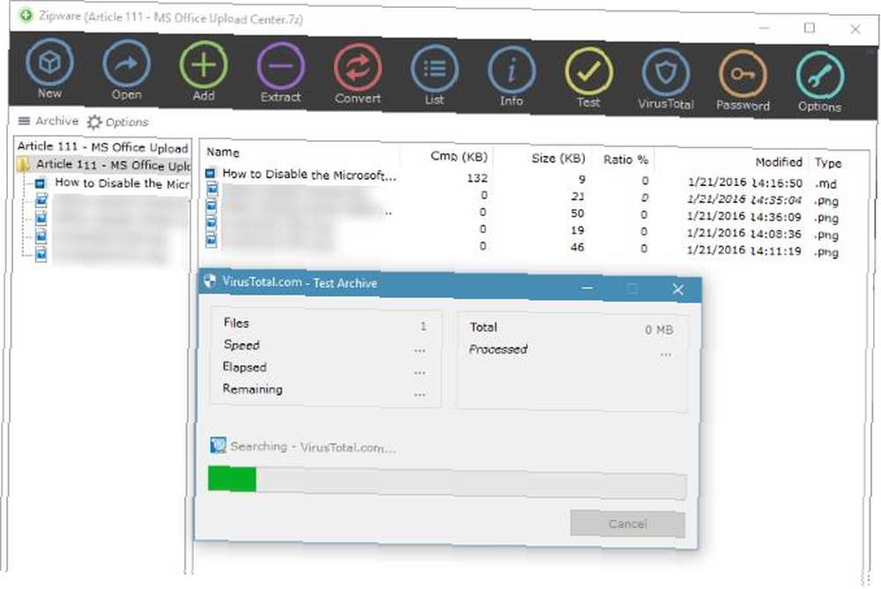Click the Elapsed label in the dialog
Image resolution: width=881 pixels, height=589 pixels.
[244, 367]
